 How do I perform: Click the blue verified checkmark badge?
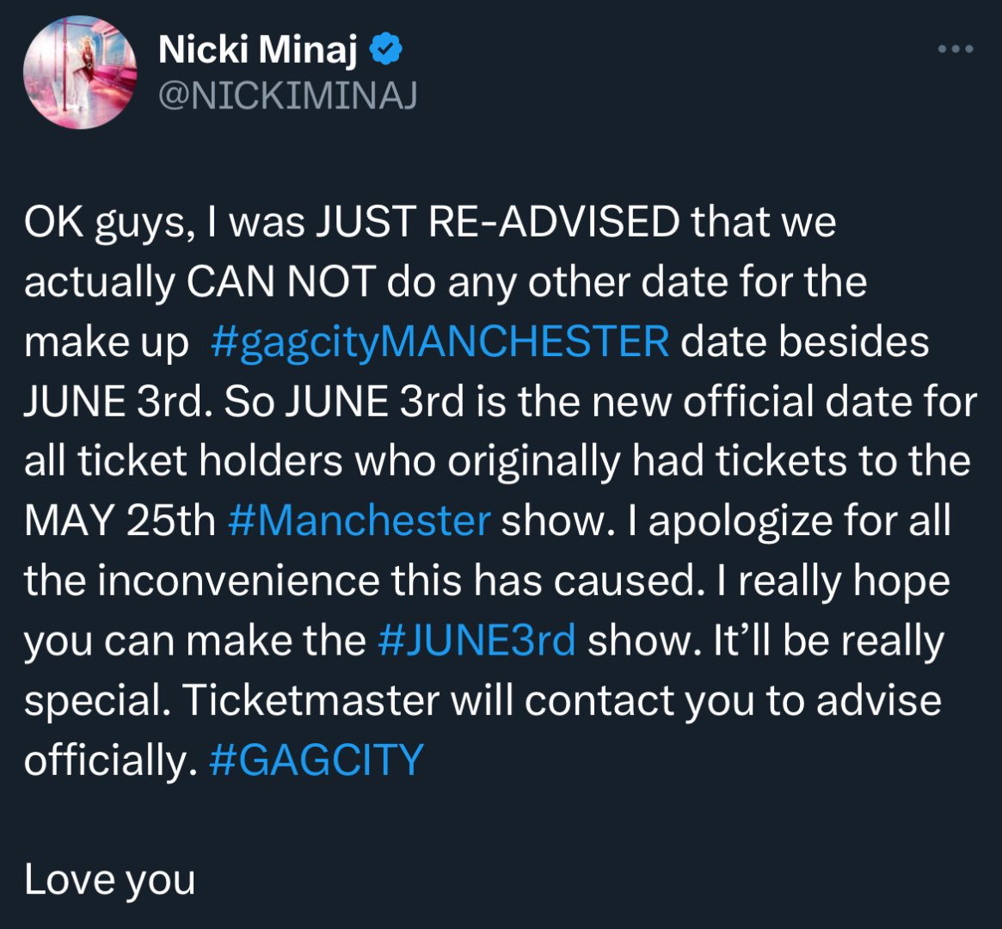[386, 49]
